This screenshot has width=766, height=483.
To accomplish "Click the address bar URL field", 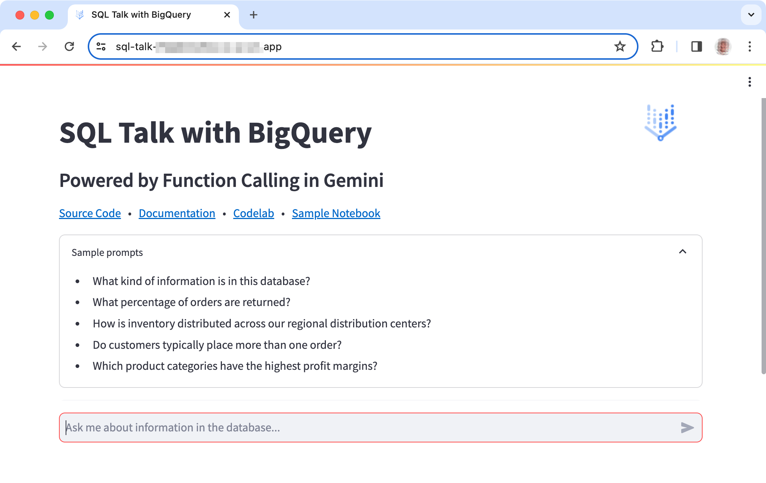I will (x=363, y=46).
